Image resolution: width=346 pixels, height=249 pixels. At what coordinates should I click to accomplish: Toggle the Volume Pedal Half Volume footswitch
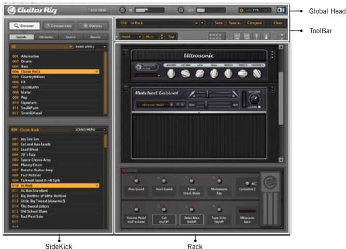click(x=136, y=209)
